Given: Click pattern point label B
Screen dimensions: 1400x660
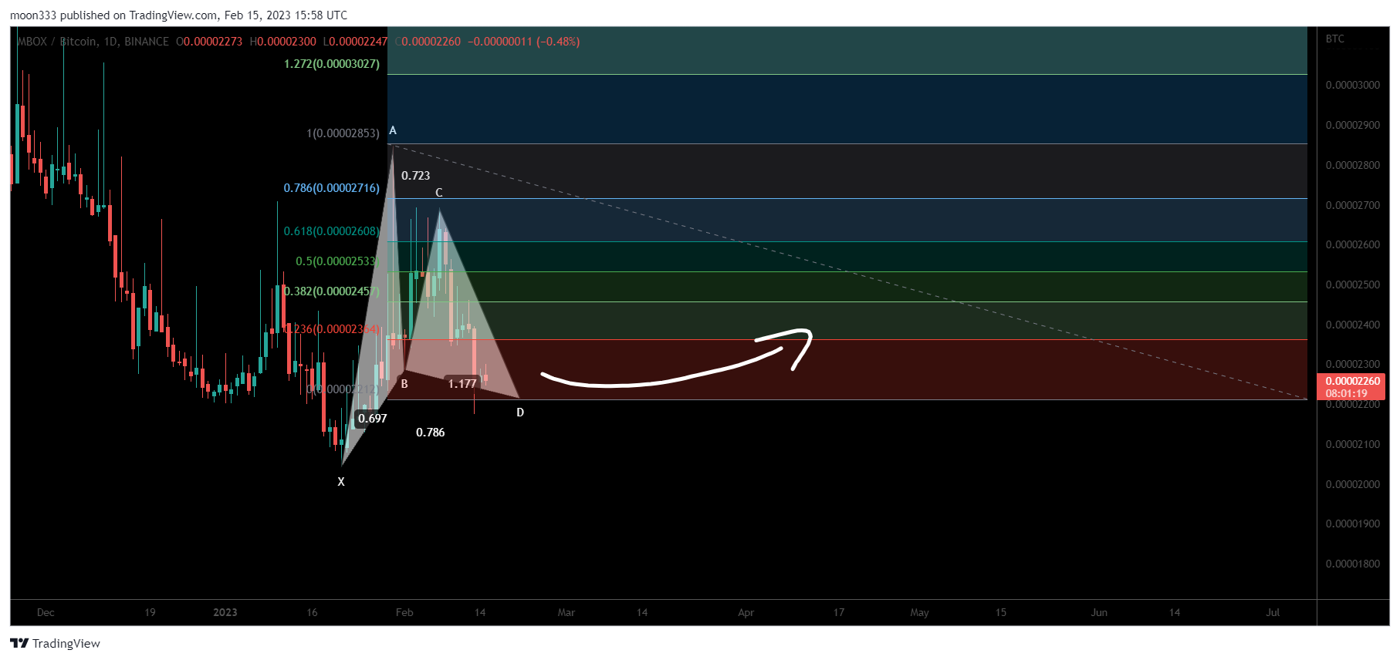Looking at the screenshot, I should (404, 384).
